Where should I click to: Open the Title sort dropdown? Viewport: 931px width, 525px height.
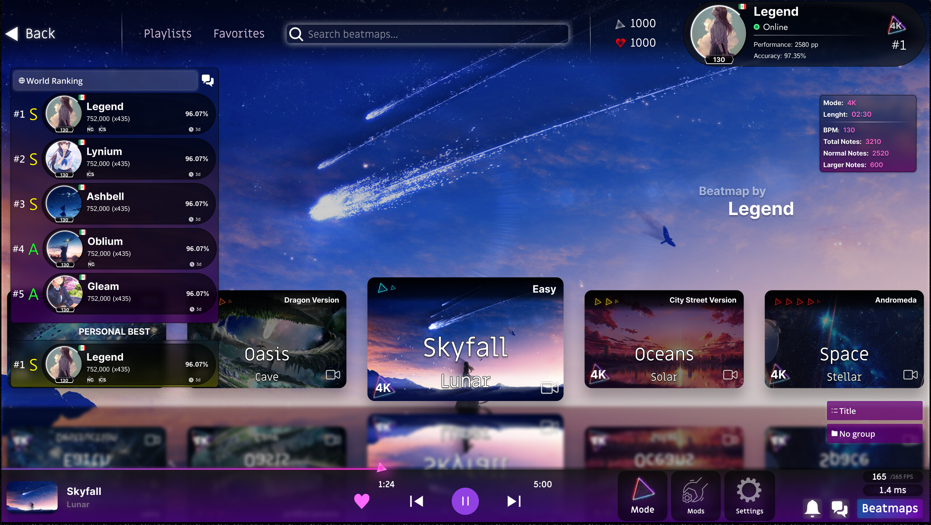click(874, 410)
